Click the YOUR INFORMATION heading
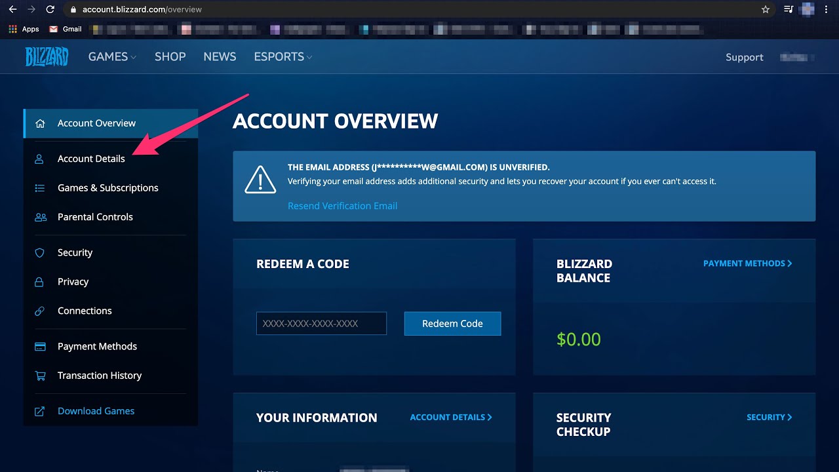This screenshot has height=472, width=839. pyautogui.click(x=317, y=418)
